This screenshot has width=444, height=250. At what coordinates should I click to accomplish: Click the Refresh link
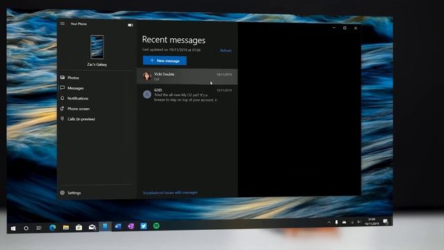225,51
